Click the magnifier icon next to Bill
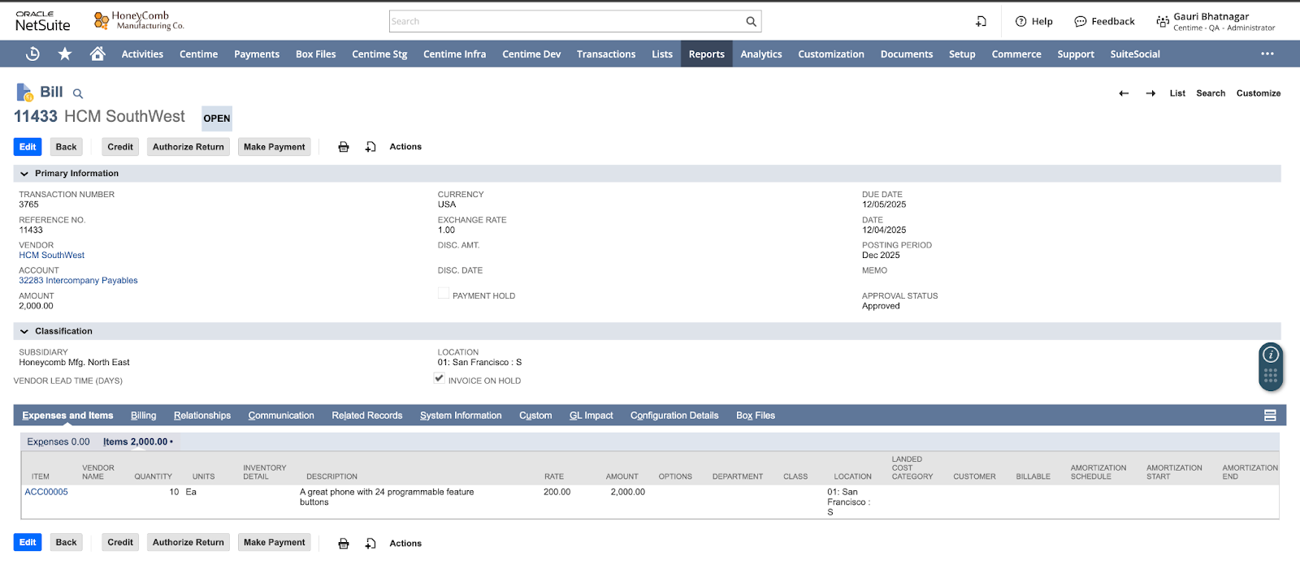 pos(78,94)
